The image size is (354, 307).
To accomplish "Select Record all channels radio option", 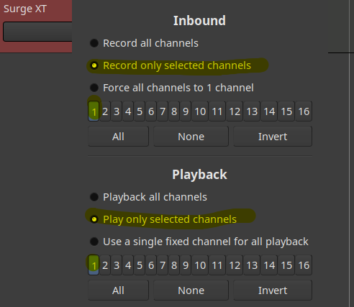I will click(x=144, y=43).
